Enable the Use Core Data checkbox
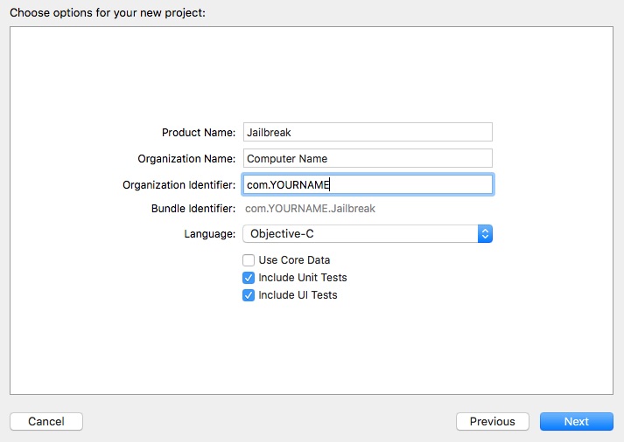Screen dimensions: 624x442 [x=249, y=260]
